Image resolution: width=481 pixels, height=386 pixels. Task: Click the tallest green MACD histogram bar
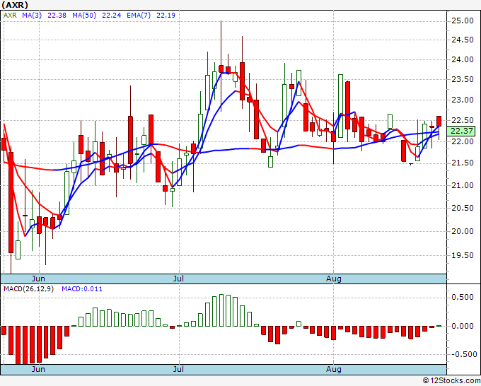tap(221, 310)
